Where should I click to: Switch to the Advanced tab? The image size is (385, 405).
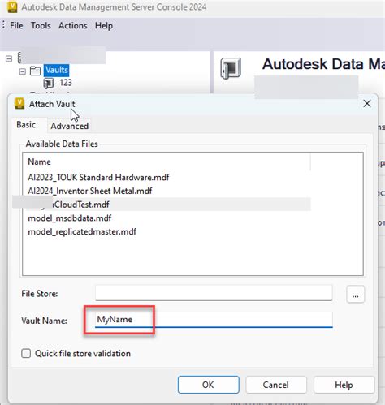tap(70, 126)
